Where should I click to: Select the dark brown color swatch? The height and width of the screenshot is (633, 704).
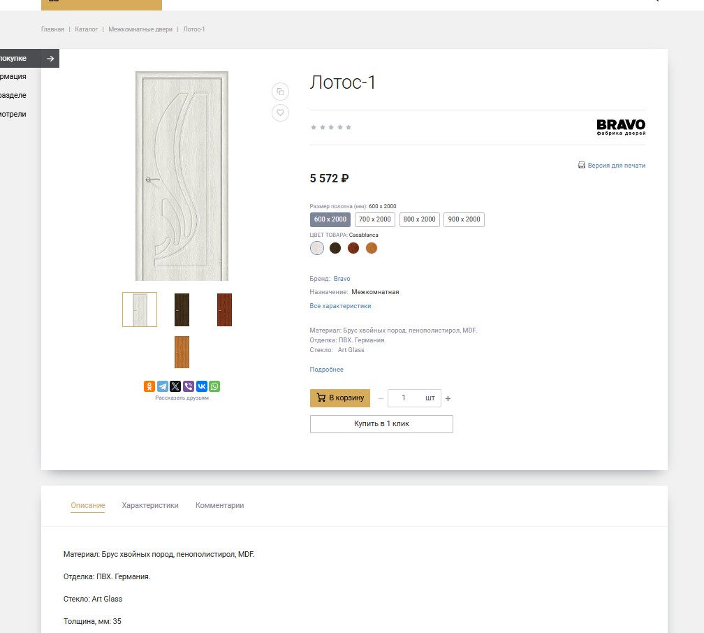335,248
